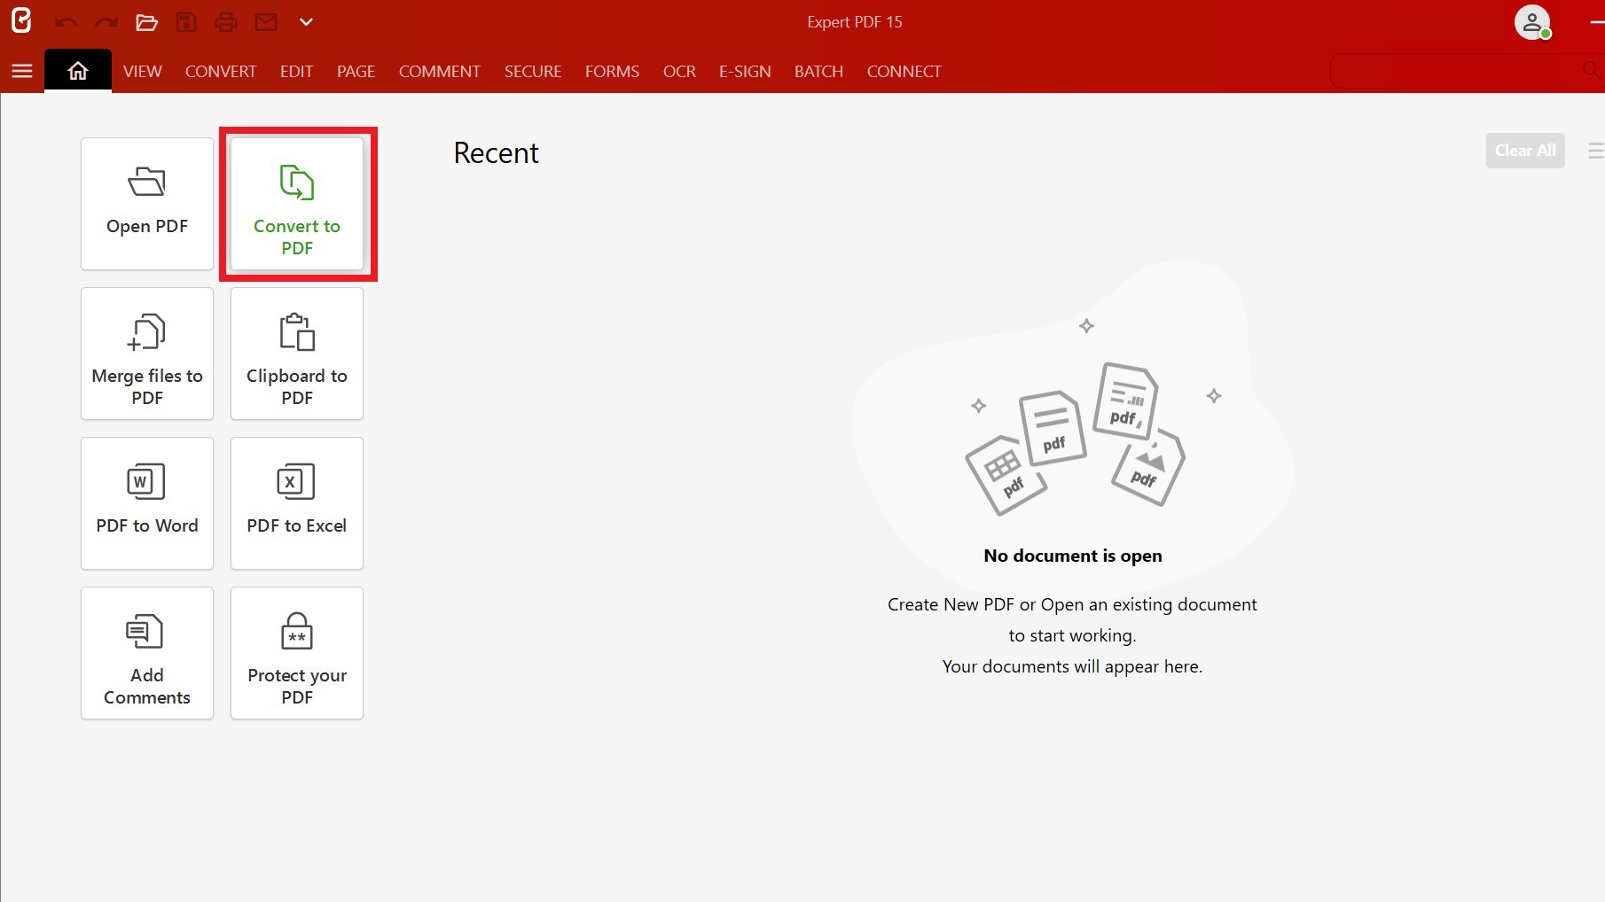This screenshot has height=902, width=1605.
Task: Open a file with the folder icon
Action: [x=146, y=22]
